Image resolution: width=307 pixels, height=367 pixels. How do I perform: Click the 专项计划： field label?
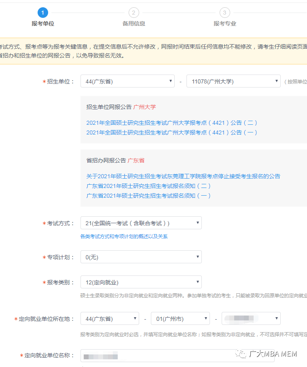(61, 257)
